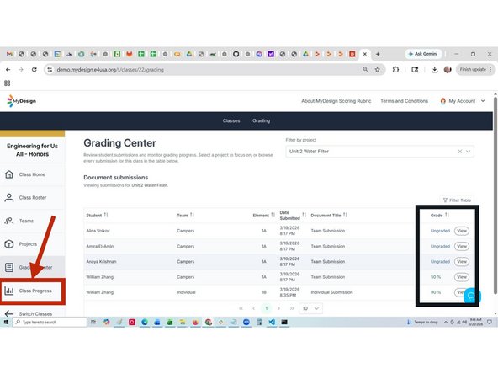Open Class Progress in the sidebar
Image resolution: width=498 pixels, height=374 pixels.
coord(32,291)
